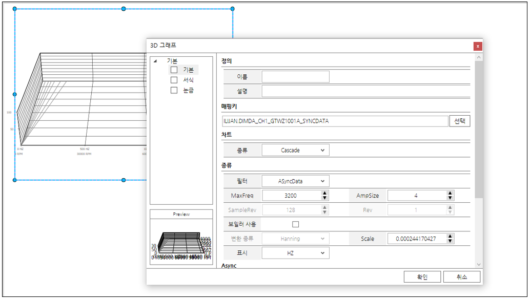Viewport: 530px width, 299px height.
Task: Select the 눈금 tree item label
Action: (x=188, y=90)
